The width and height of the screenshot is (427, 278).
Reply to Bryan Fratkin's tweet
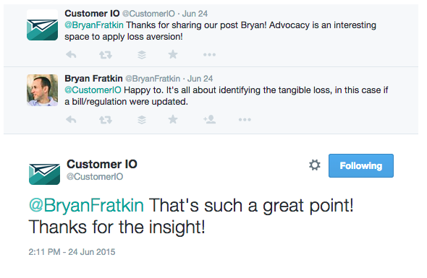71,120
